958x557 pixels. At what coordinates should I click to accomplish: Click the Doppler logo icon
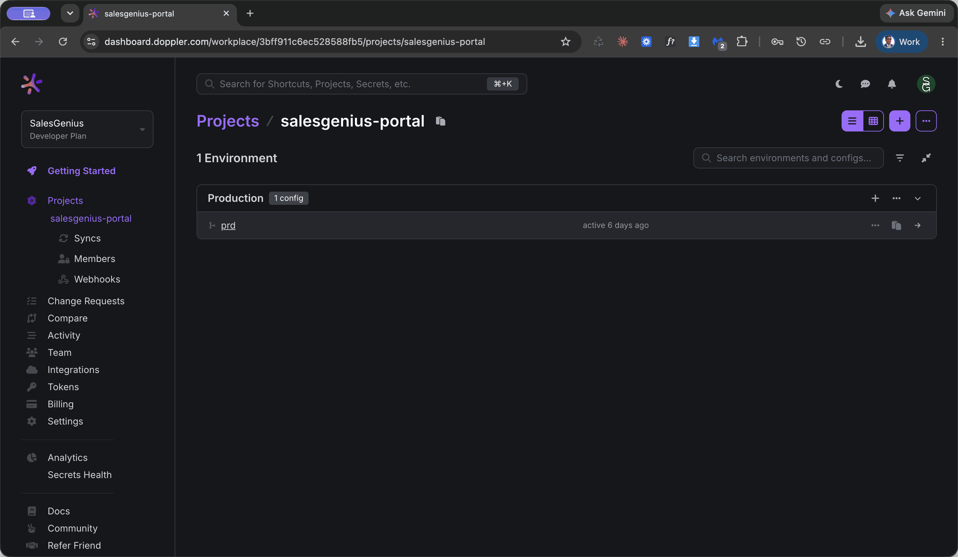(x=31, y=84)
